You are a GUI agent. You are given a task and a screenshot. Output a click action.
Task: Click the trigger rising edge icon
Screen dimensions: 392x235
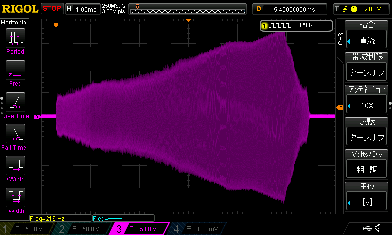345,9
